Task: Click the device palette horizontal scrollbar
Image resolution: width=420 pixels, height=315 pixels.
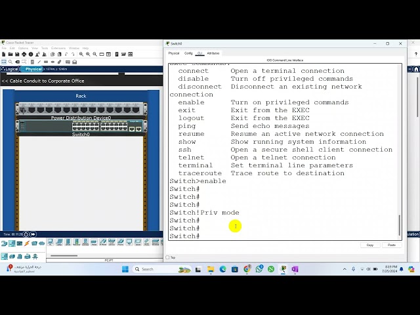Action: pyautogui.click(x=64, y=255)
